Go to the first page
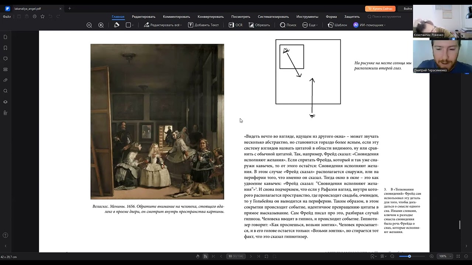 [x=213, y=256]
